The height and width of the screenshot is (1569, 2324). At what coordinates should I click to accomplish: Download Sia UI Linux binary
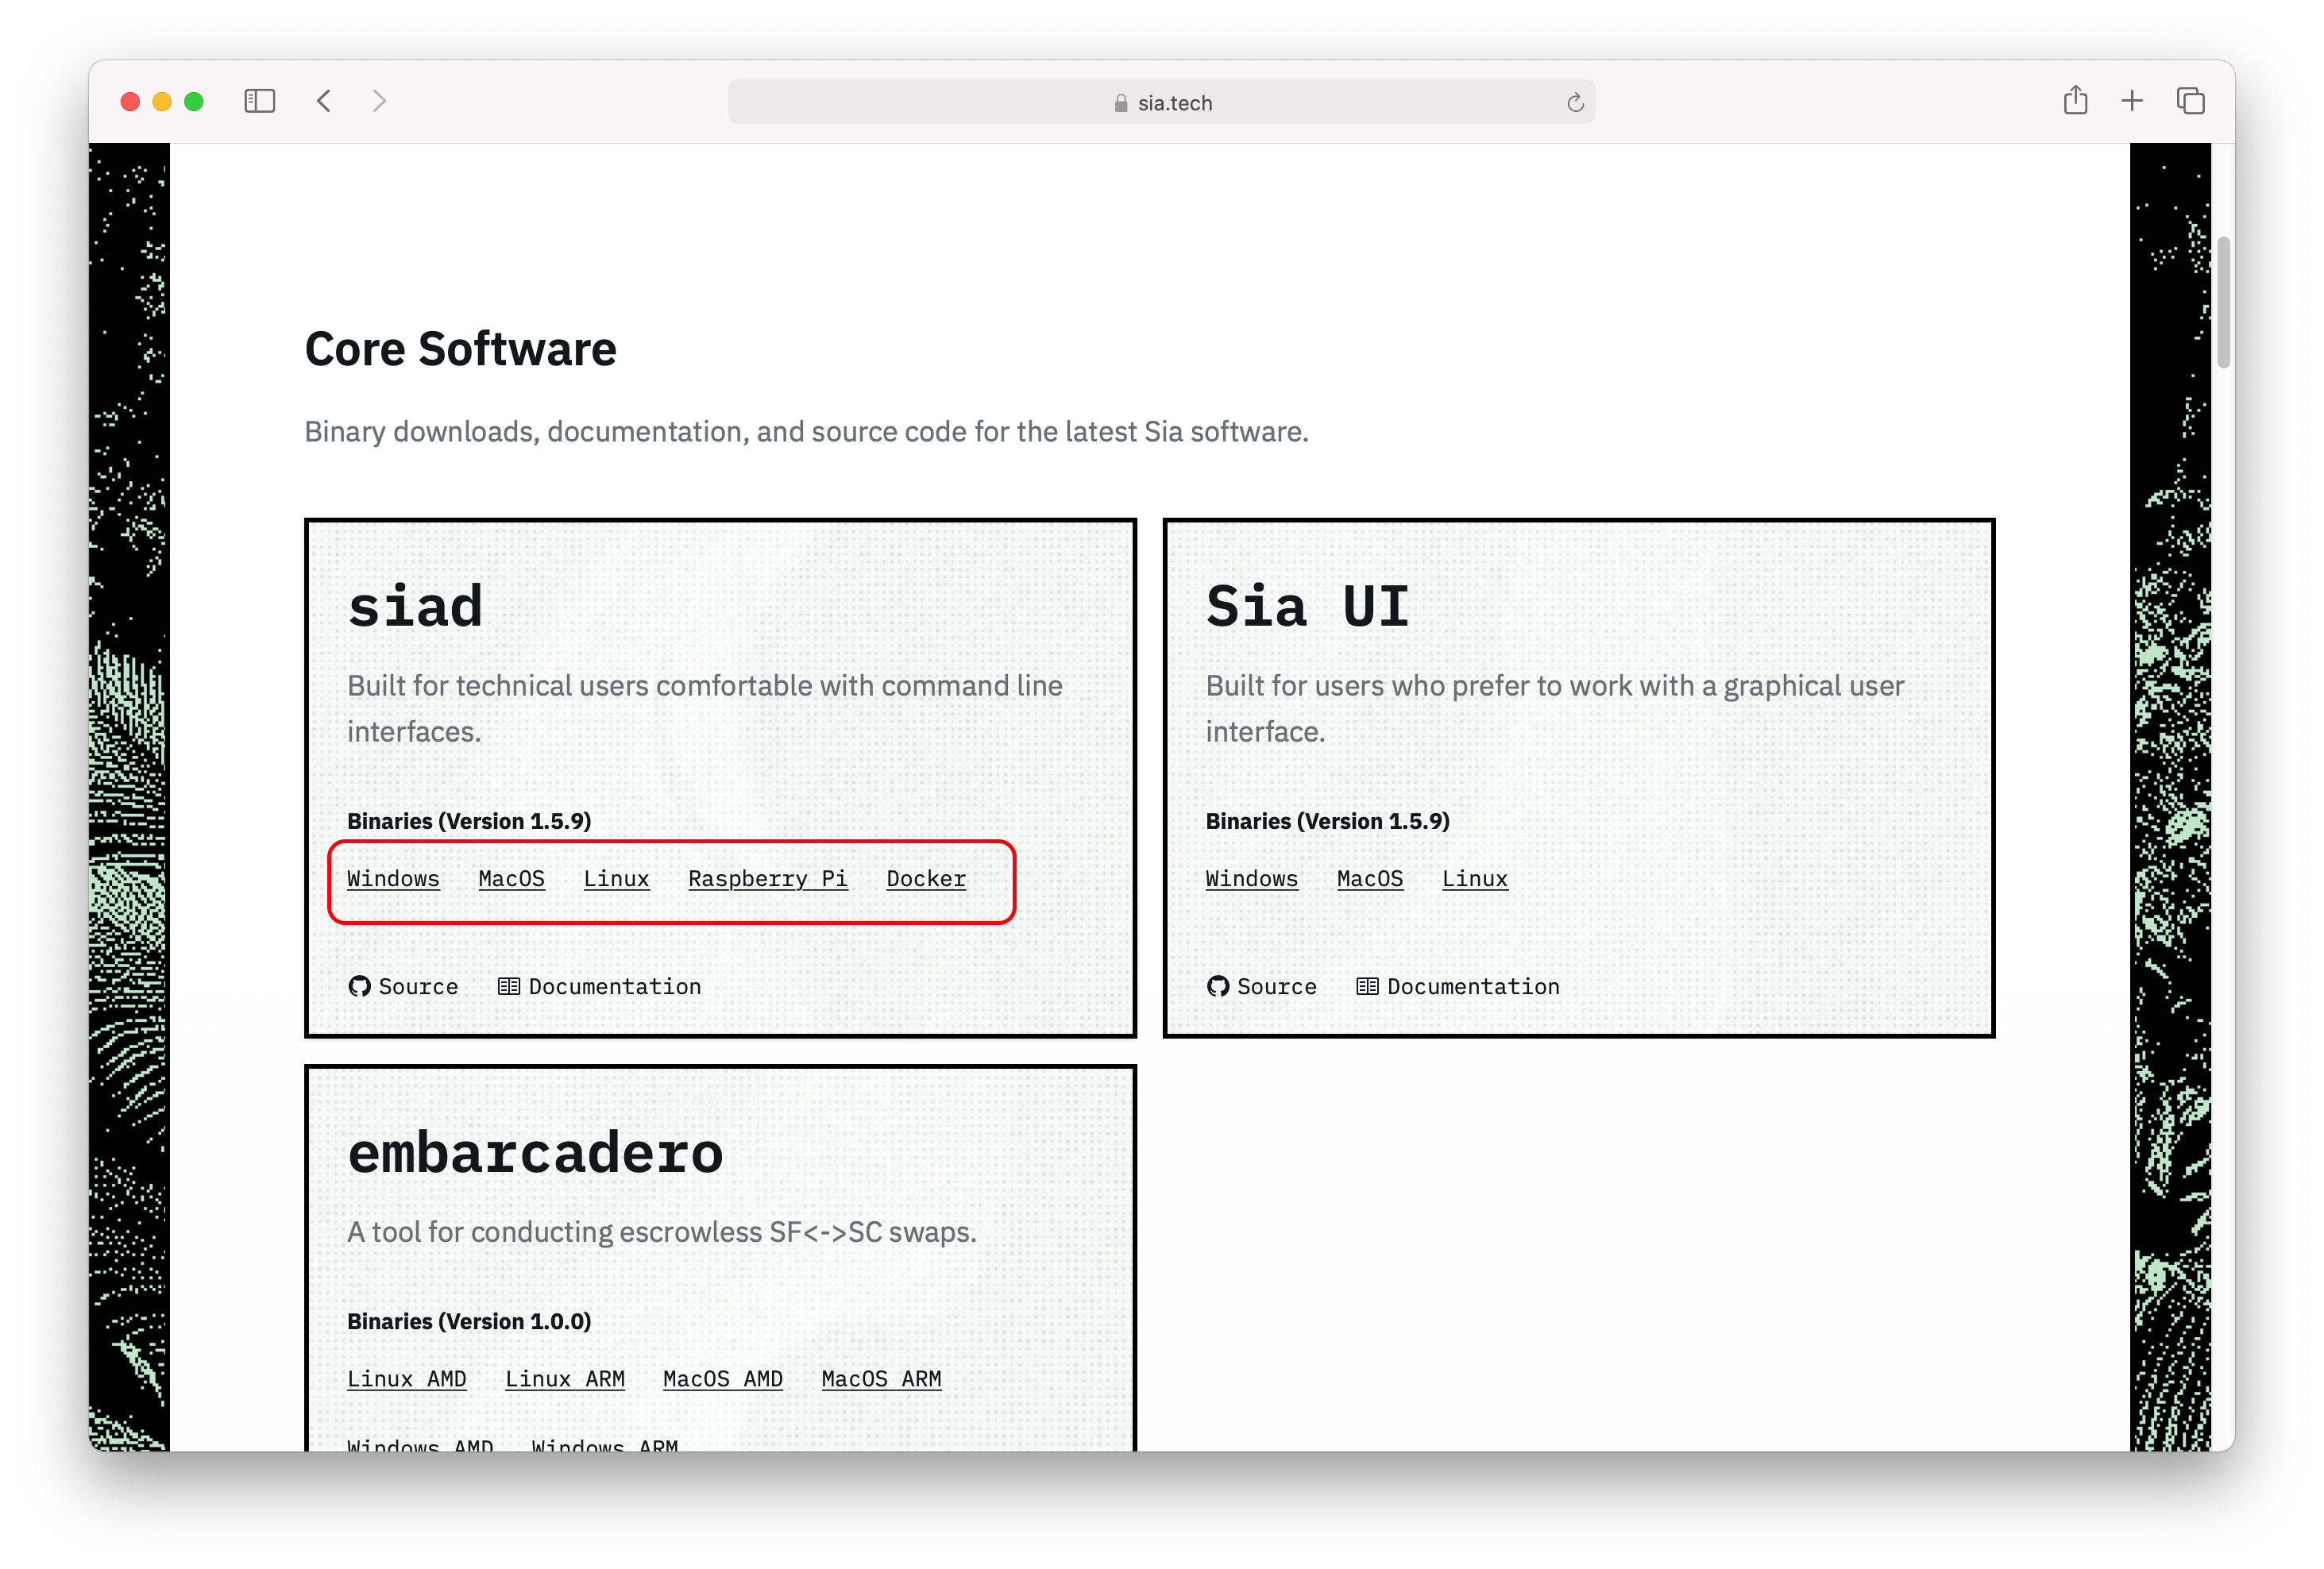(1475, 878)
